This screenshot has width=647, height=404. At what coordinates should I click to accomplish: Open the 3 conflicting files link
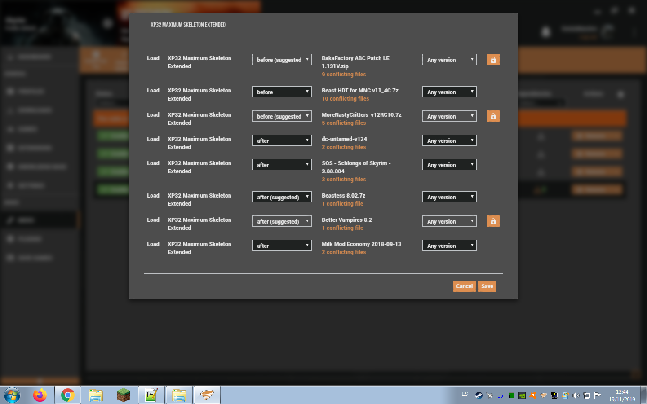(344, 180)
